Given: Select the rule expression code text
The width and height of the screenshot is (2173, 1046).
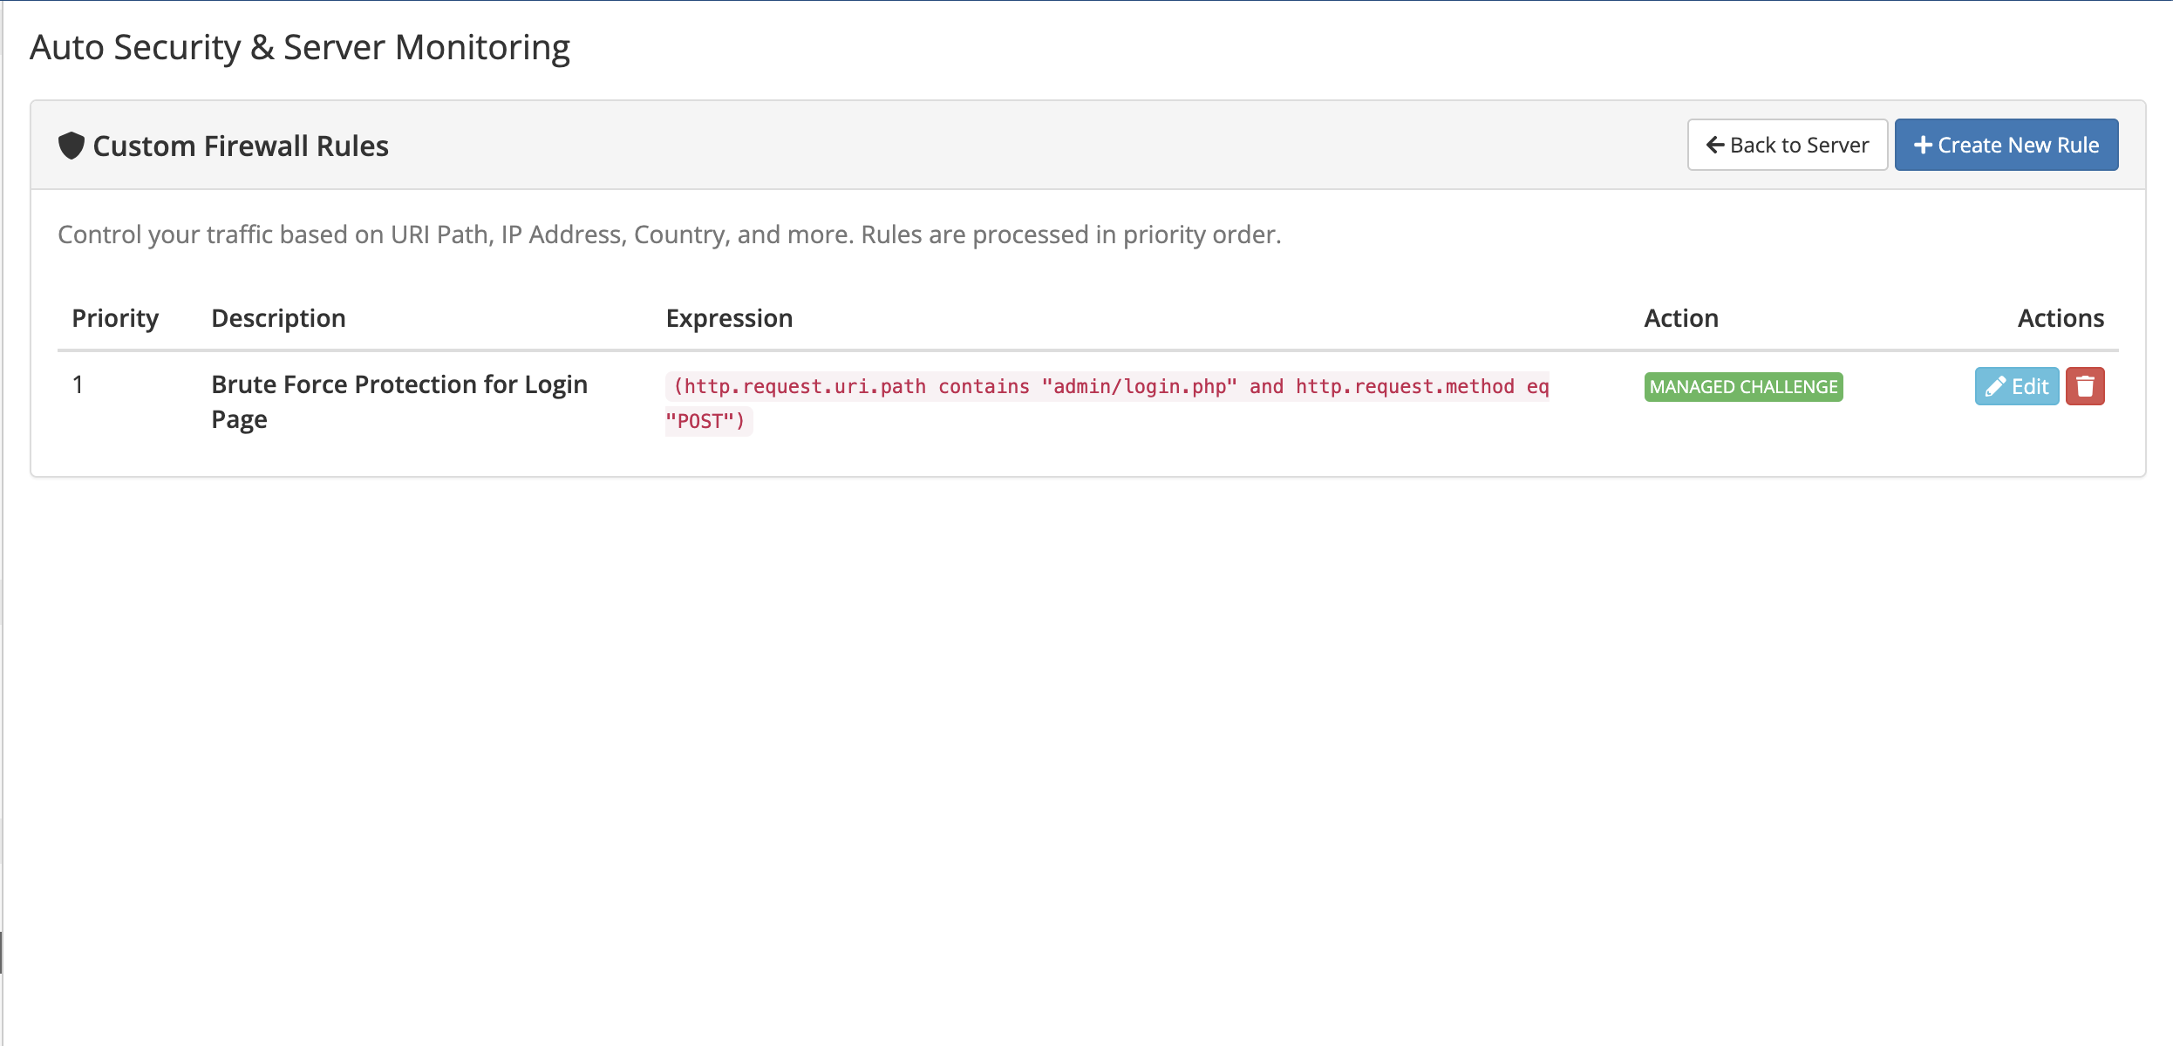Looking at the screenshot, I should click(x=1107, y=404).
